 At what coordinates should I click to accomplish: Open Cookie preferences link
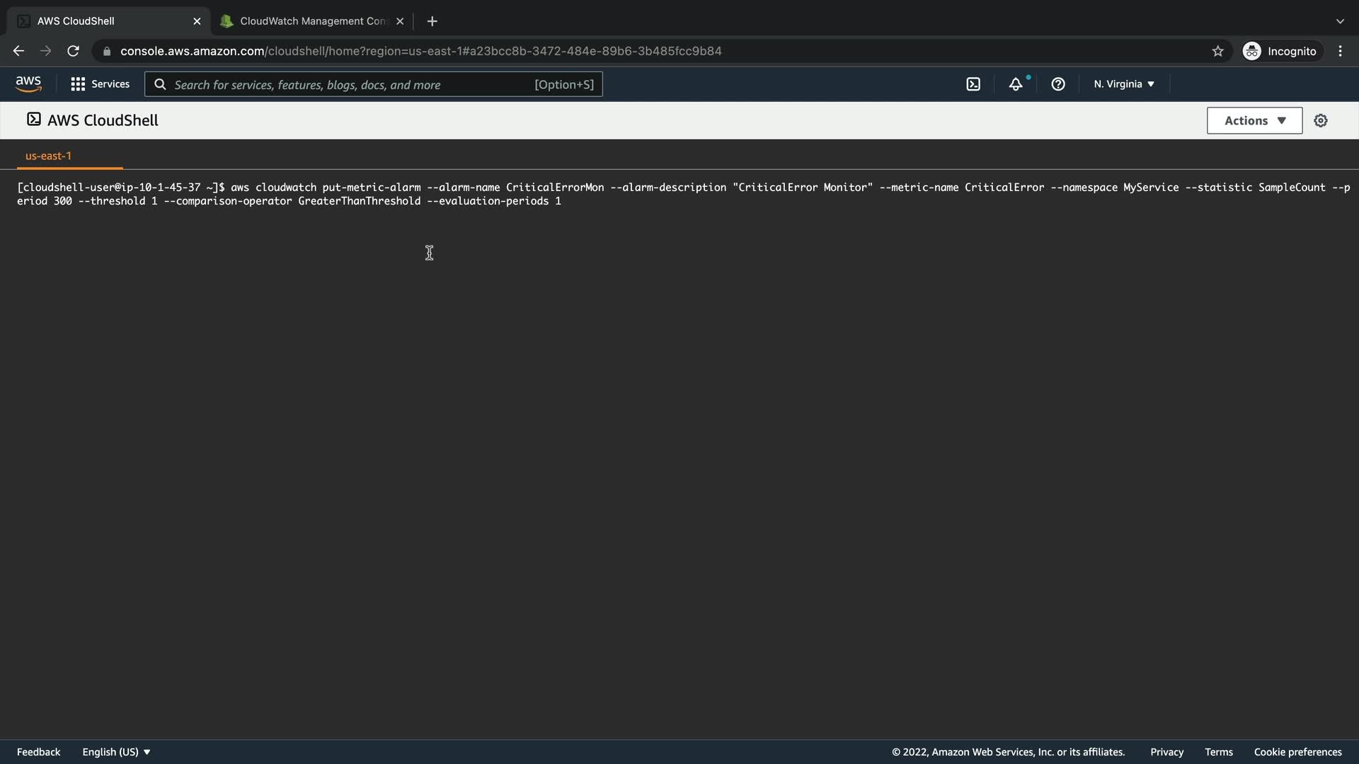pyautogui.click(x=1297, y=752)
